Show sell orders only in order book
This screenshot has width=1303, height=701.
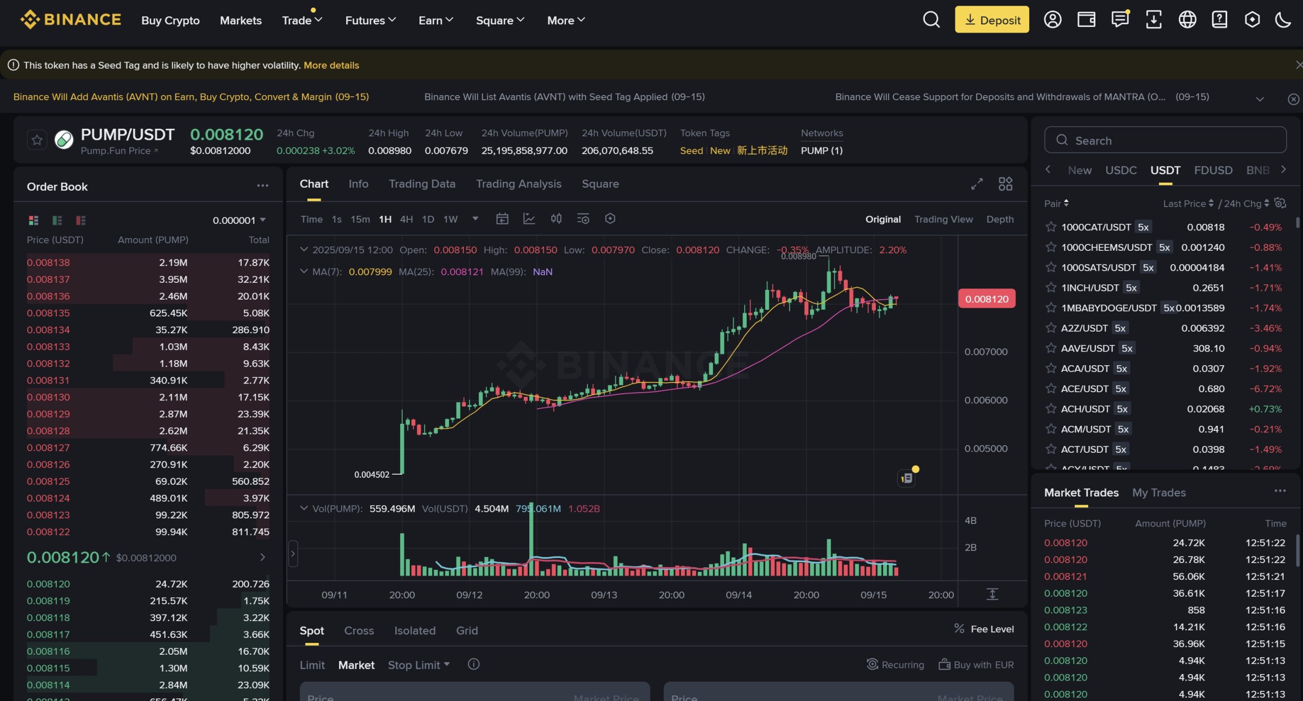(x=80, y=220)
